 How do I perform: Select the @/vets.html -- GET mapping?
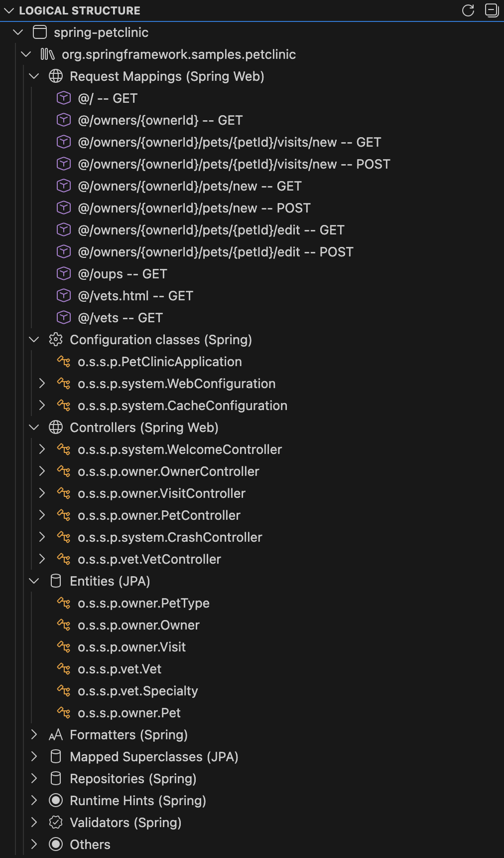click(135, 296)
